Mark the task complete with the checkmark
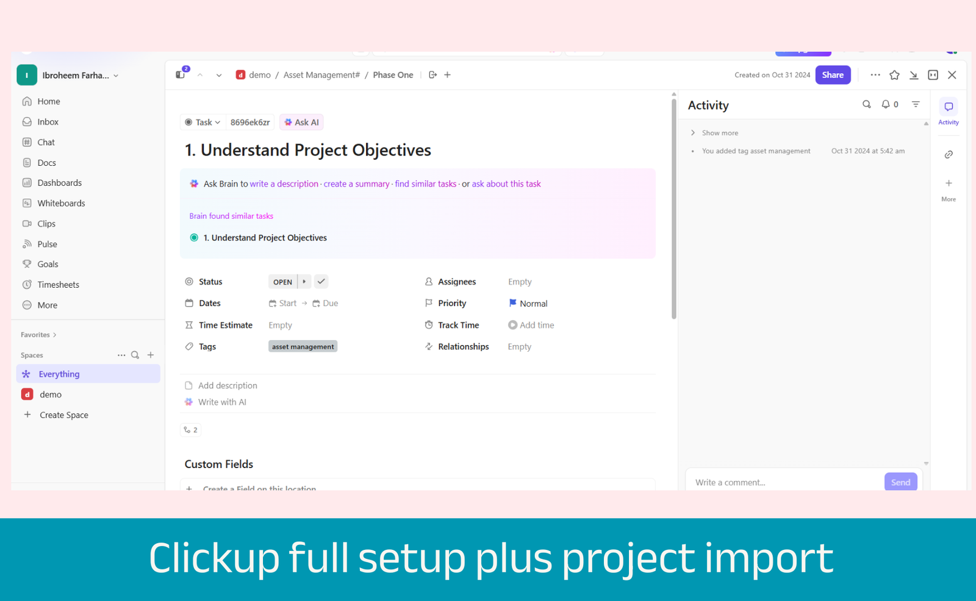Screen dimensions: 976x601 coord(321,282)
